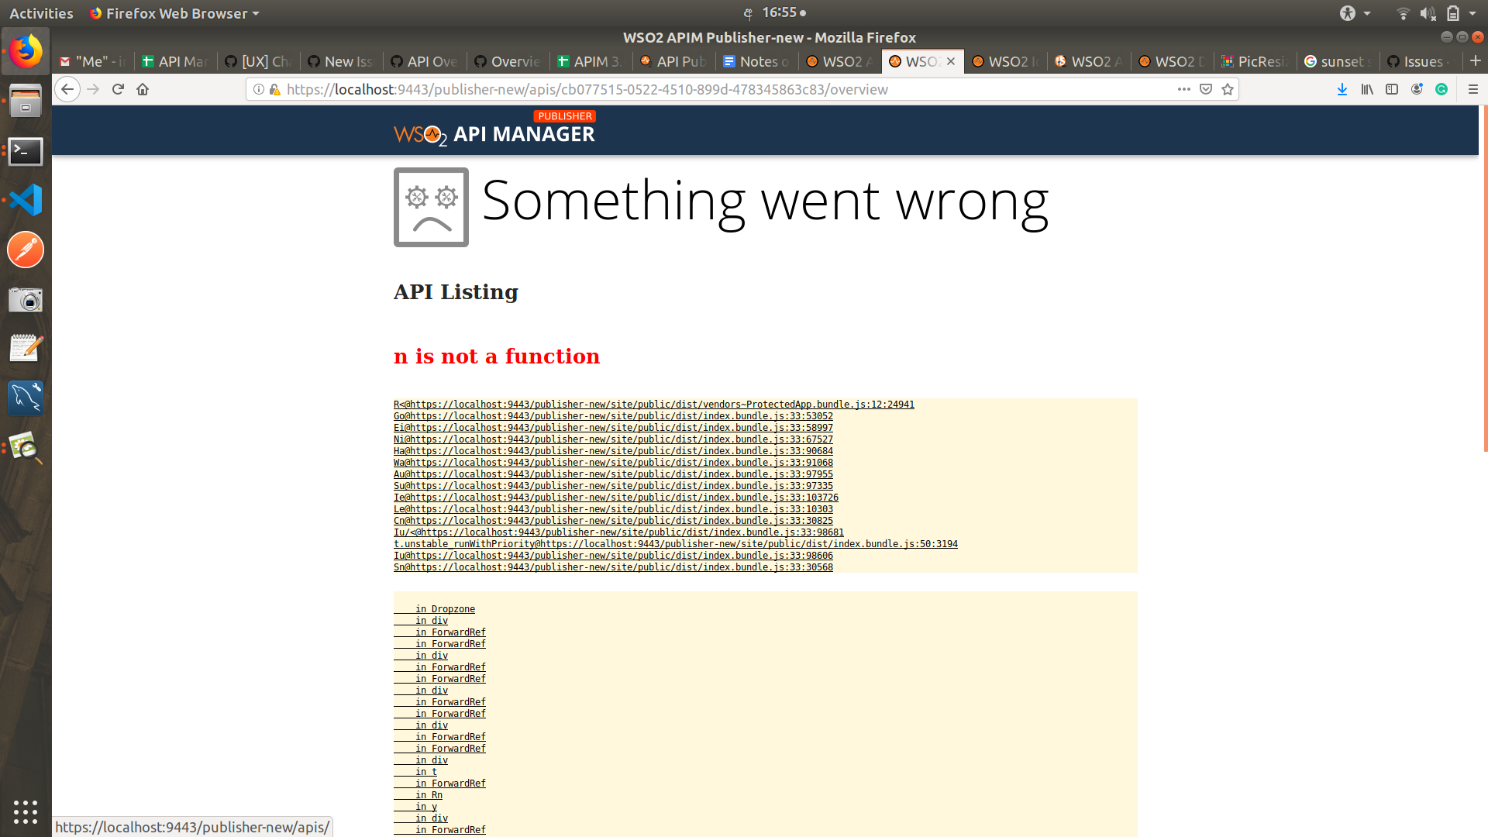Open the Grammarly extension
Screen dimensions: 1488x837
click(1442, 89)
